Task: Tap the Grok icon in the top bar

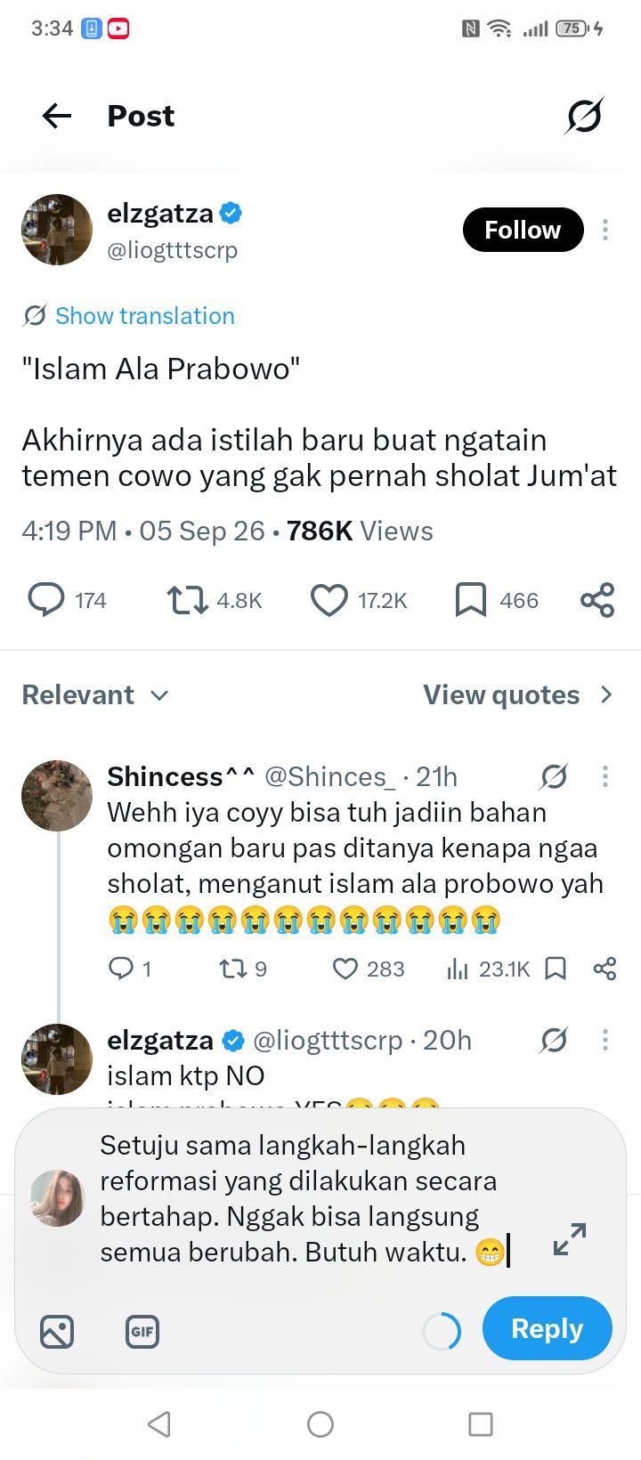Action: coord(584,116)
